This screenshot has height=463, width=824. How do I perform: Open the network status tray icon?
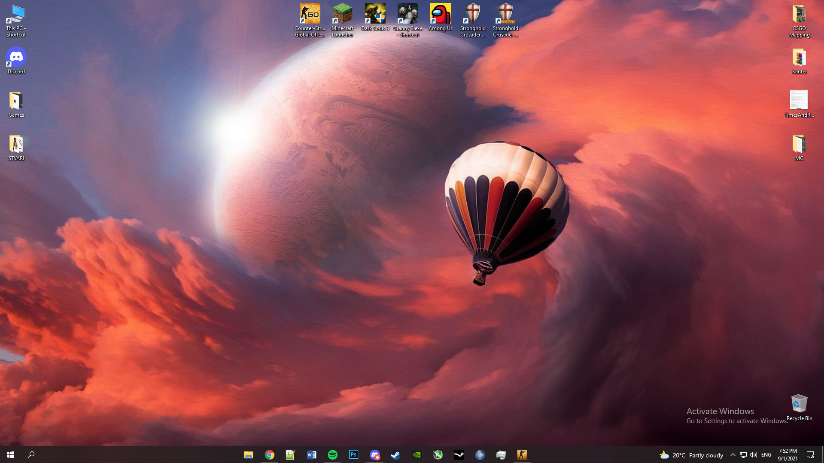point(743,455)
